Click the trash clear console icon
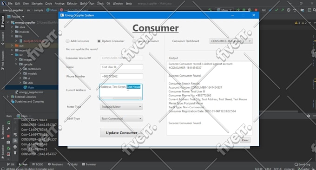 15,153
